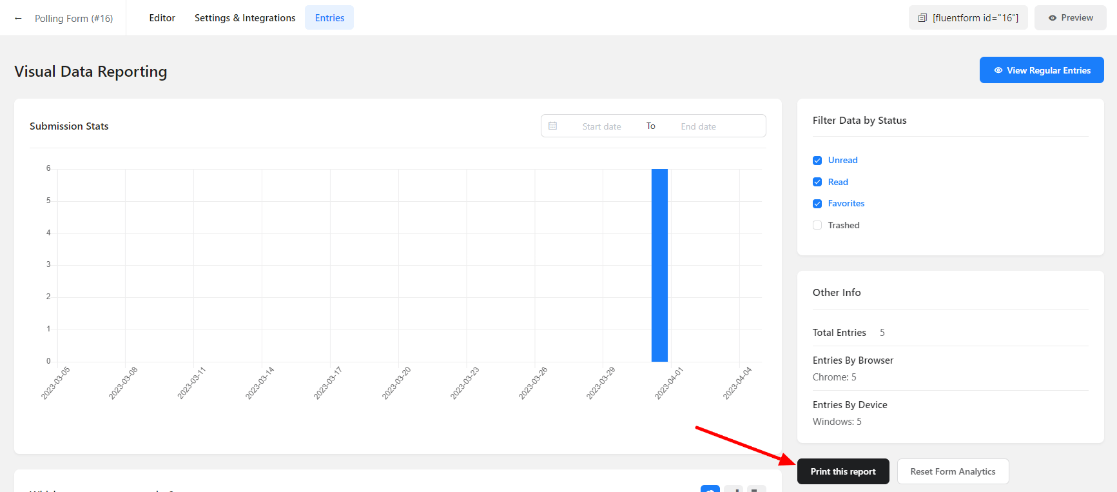Click the copy shortcode icon
Image resolution: width=1117 pixels, height=492 pixels.
pos(922,18)
